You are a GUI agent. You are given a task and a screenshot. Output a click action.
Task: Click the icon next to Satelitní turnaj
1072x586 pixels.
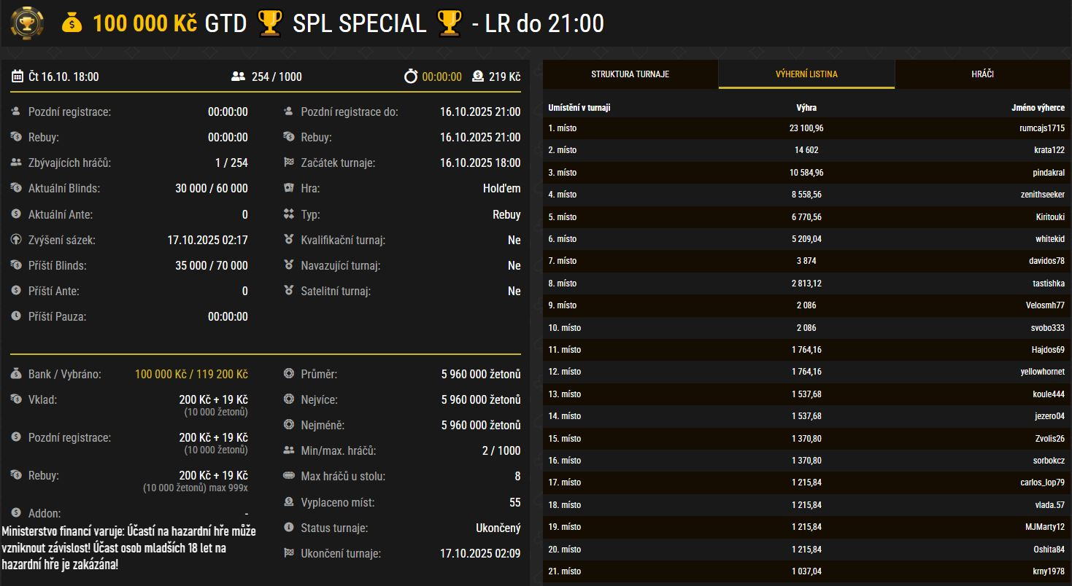click(288, 290)
